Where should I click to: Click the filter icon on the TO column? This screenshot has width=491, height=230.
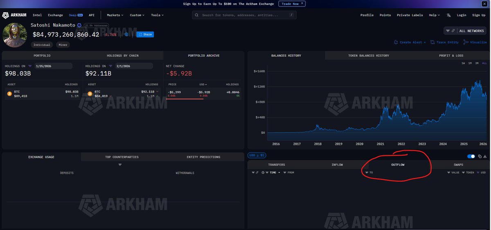click(367, 172)
